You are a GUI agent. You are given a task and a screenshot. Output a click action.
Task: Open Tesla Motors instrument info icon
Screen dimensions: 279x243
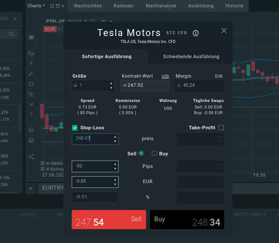[196, 33]
